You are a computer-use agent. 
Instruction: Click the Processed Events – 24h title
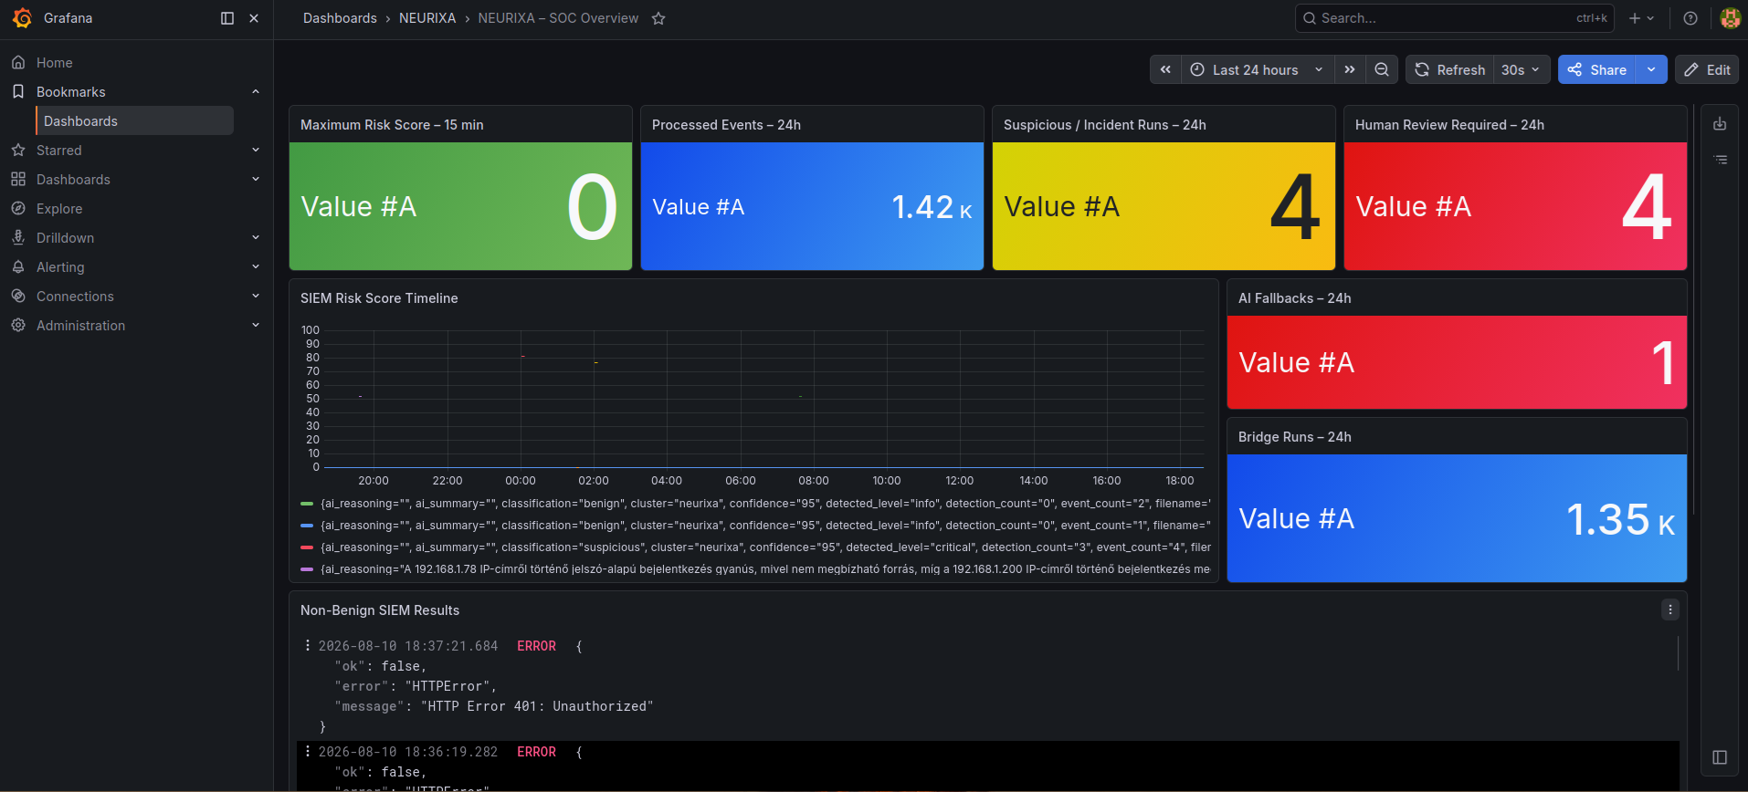pyautogui.click(x=726, y=125)
